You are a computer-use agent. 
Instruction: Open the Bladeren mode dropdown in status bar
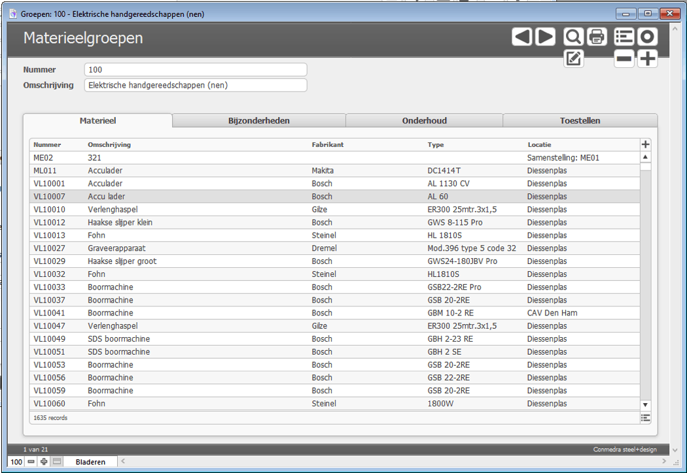click(90, 462)
